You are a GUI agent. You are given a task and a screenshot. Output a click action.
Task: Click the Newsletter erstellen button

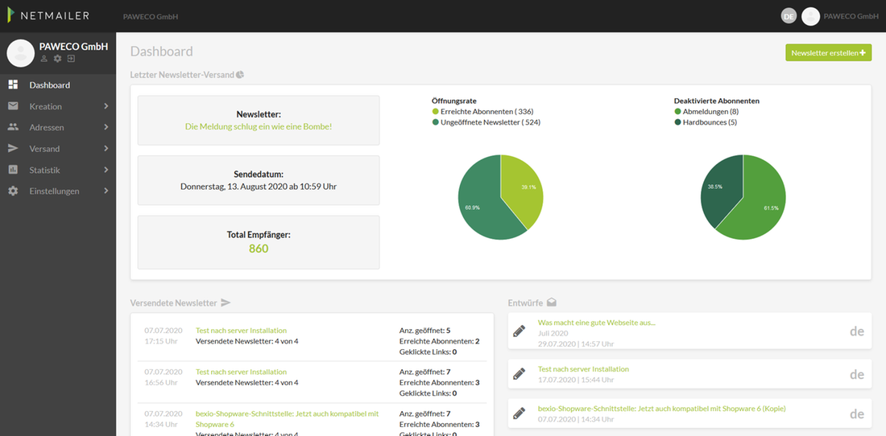click(828, 52)
